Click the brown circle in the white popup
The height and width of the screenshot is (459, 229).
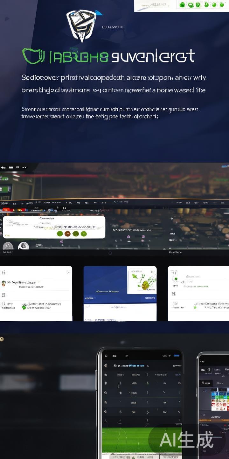tap(67, 234)
